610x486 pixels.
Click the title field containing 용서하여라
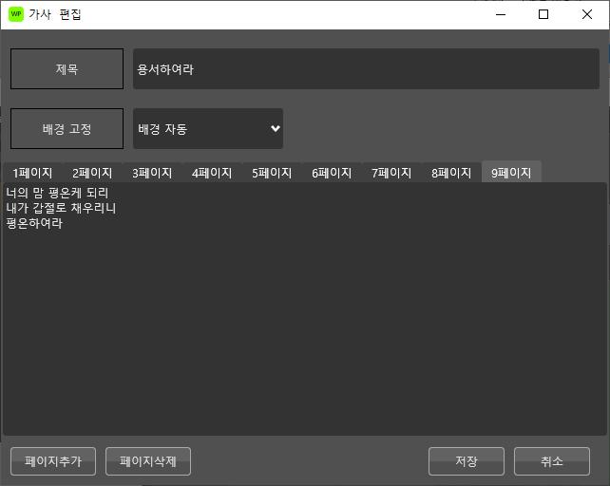tap(366, 68)
